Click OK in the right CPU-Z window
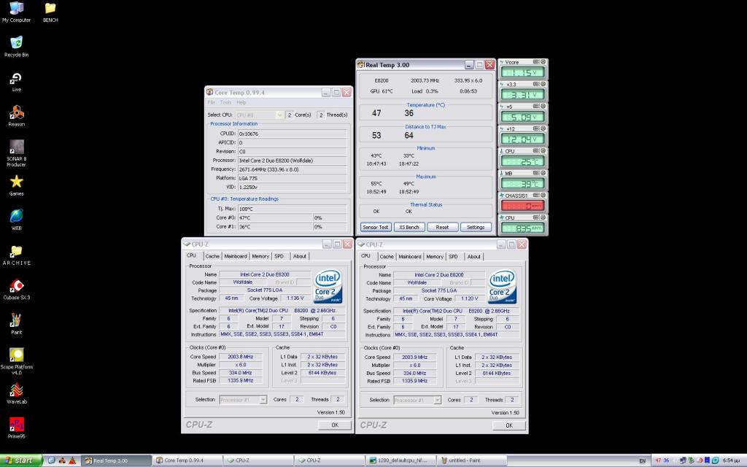 click(x=509, y=425)
